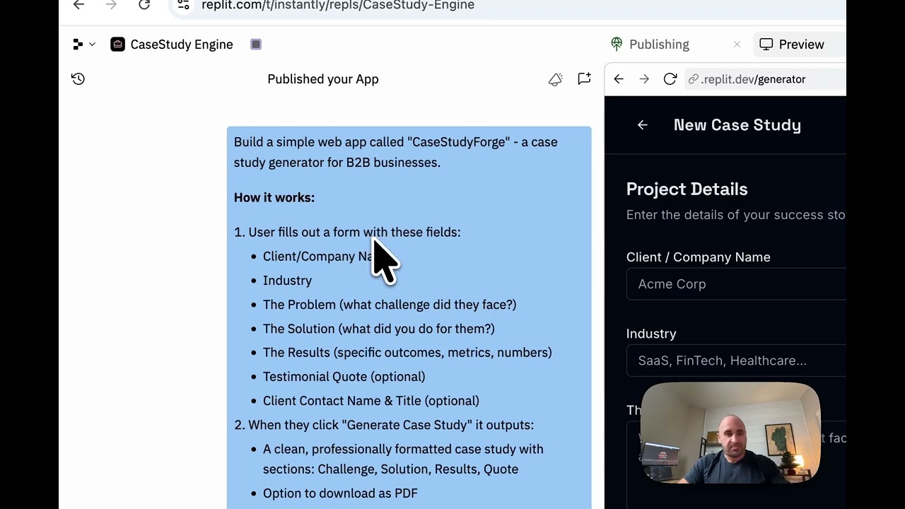Open the Replit workspace menu dropdown
This screenshot has width=905, height=509.
83,45
